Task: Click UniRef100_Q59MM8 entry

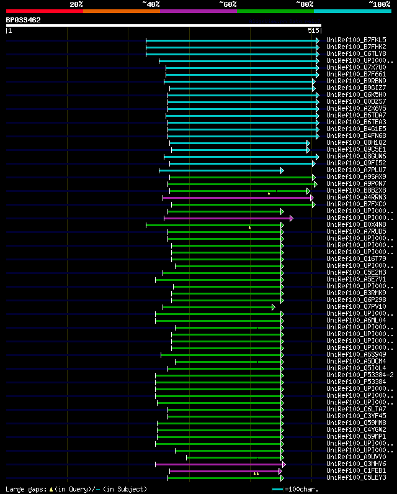Action: point(356,423)
